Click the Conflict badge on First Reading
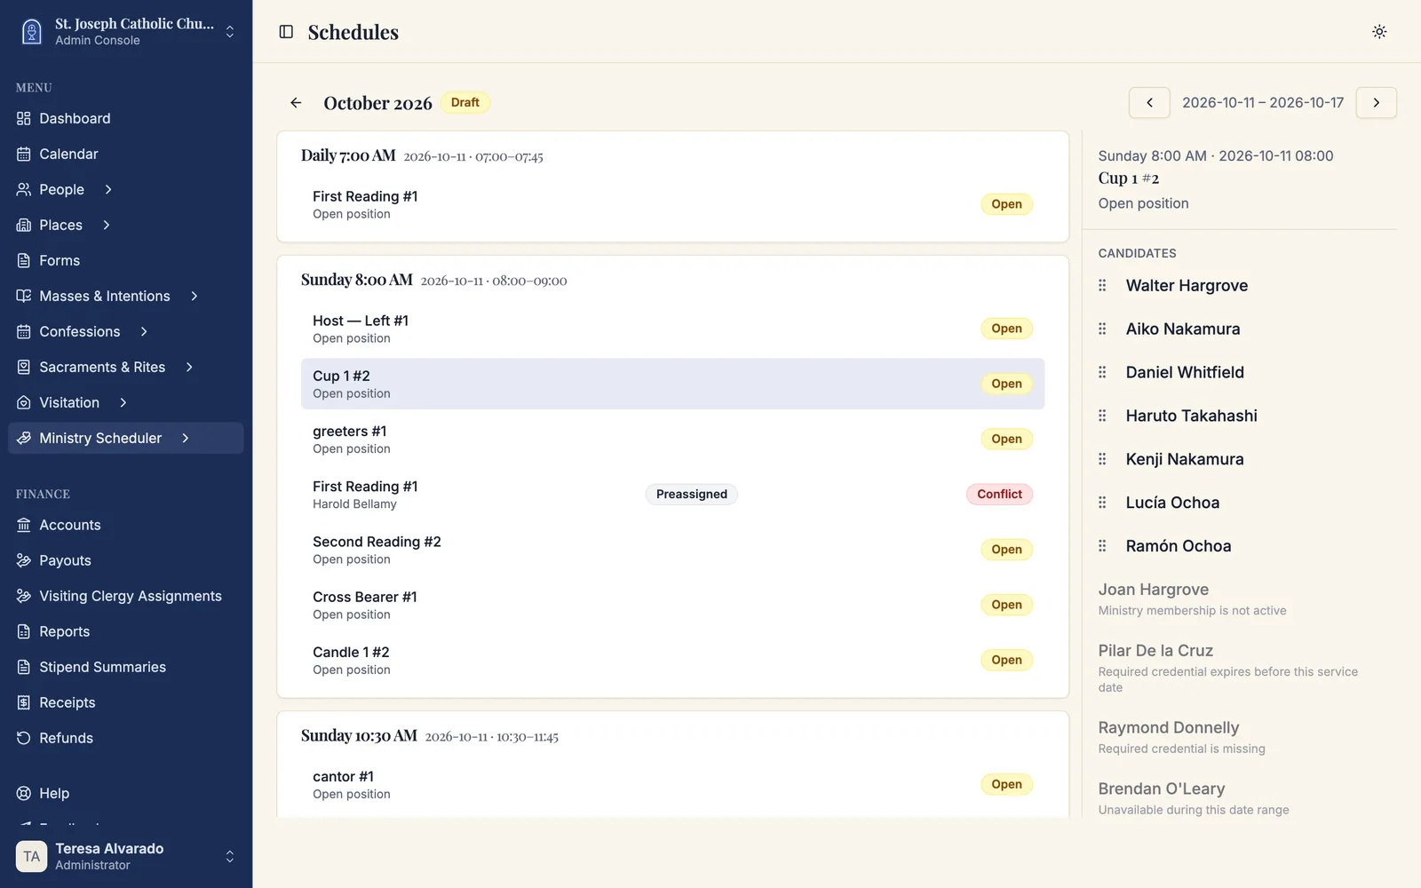Screen dimensions: 1421x888 [999, 495]
